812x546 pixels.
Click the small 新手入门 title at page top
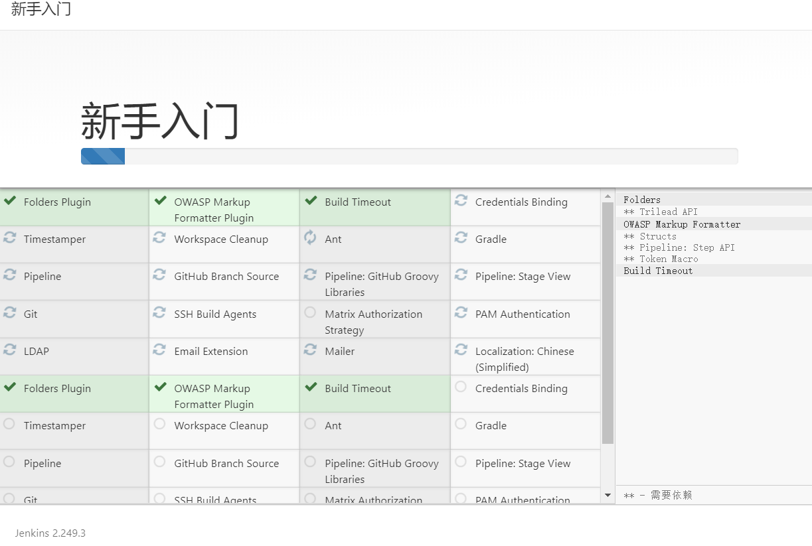[x=41, y=9]
